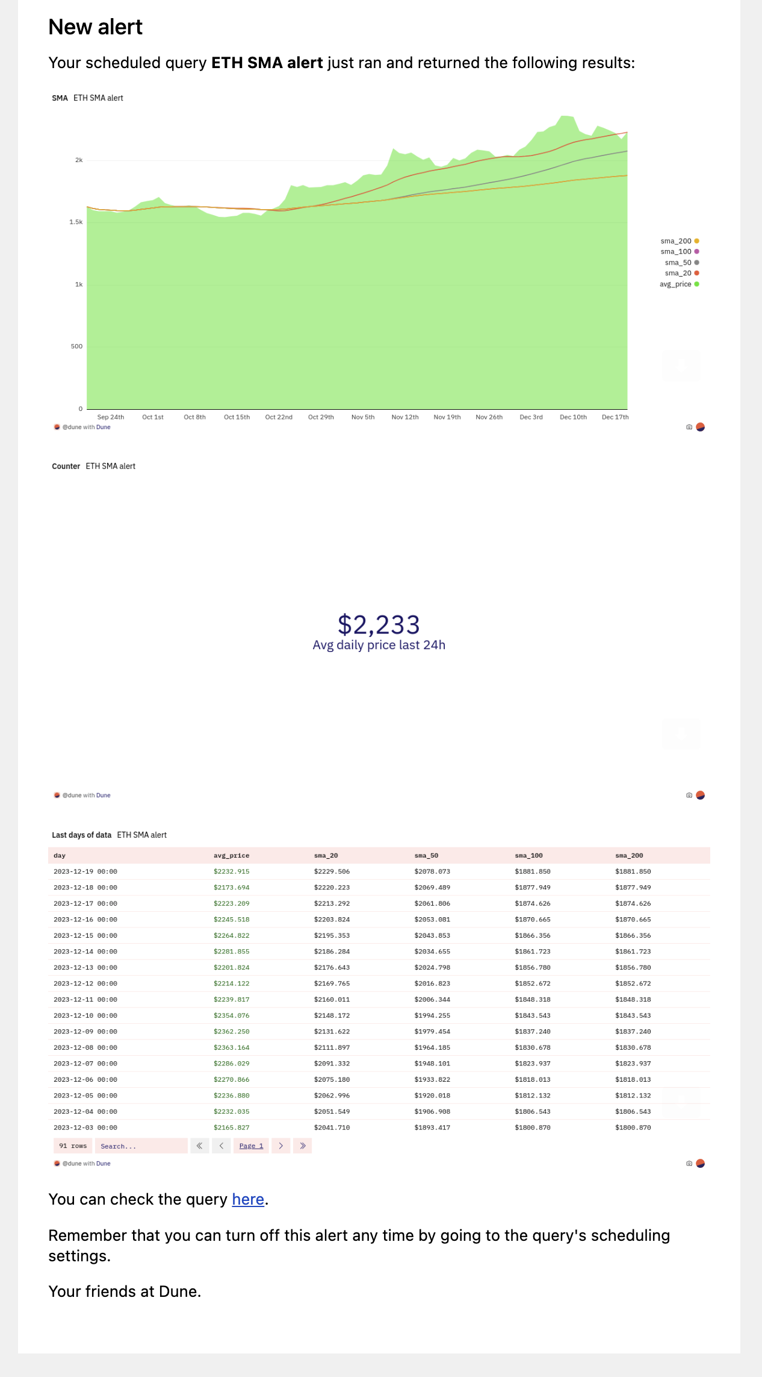Click the camera icon below the Counter widget
This screenshot has height=1377, width=762.
tap(689, 795)
